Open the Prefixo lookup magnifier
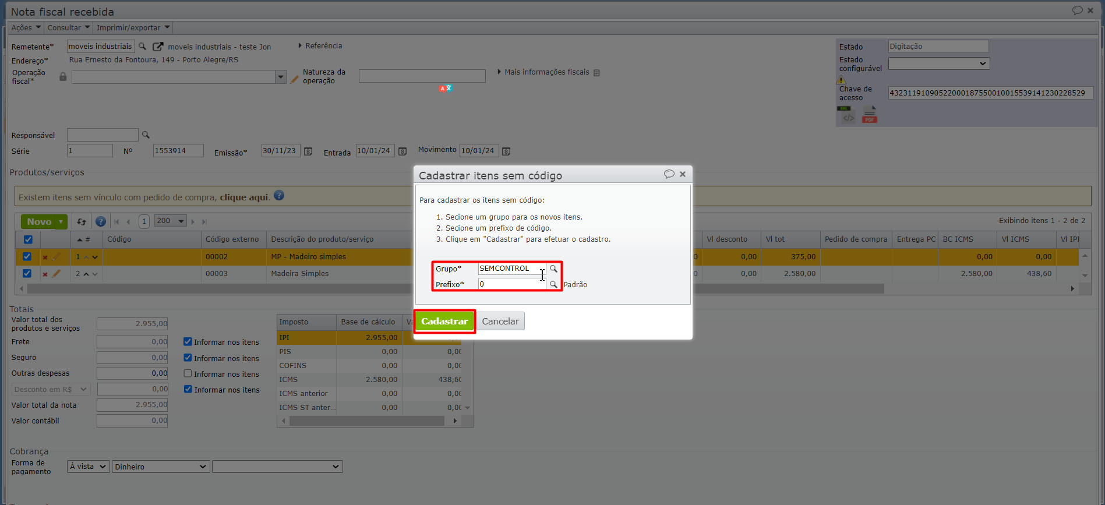 point(553,284)
